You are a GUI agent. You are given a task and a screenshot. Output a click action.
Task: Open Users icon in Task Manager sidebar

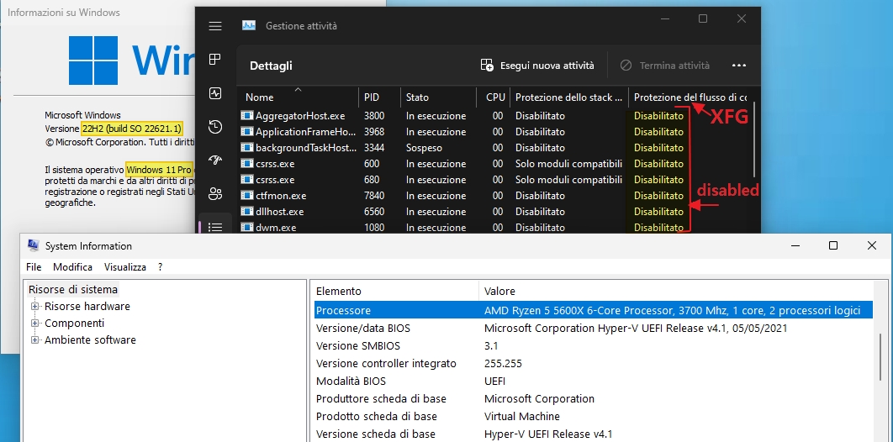tap(214, 193)
